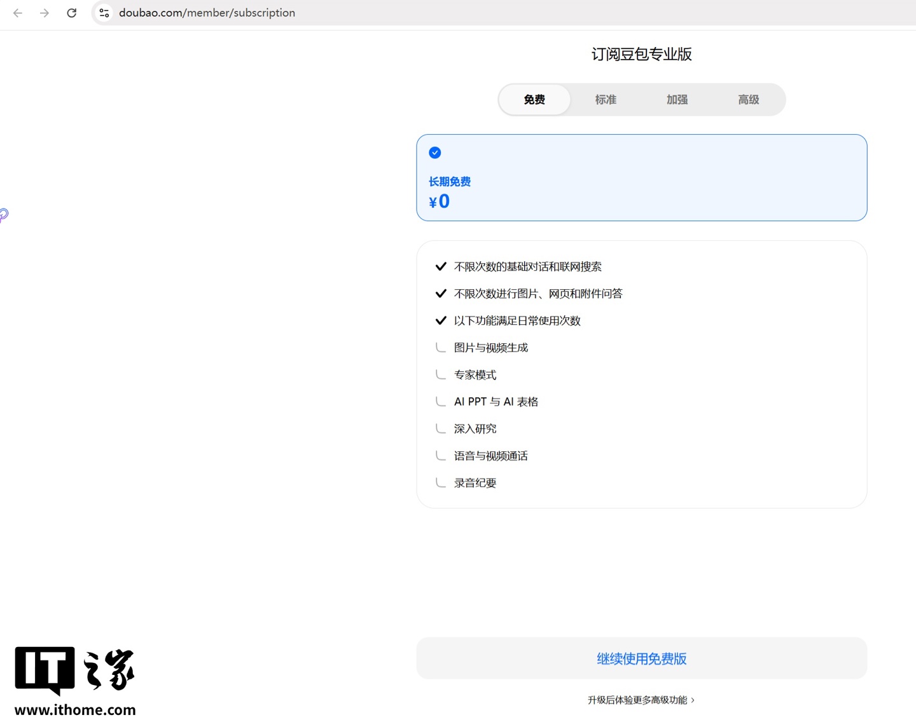Reload the doubao subscription page

pos(72,13)
